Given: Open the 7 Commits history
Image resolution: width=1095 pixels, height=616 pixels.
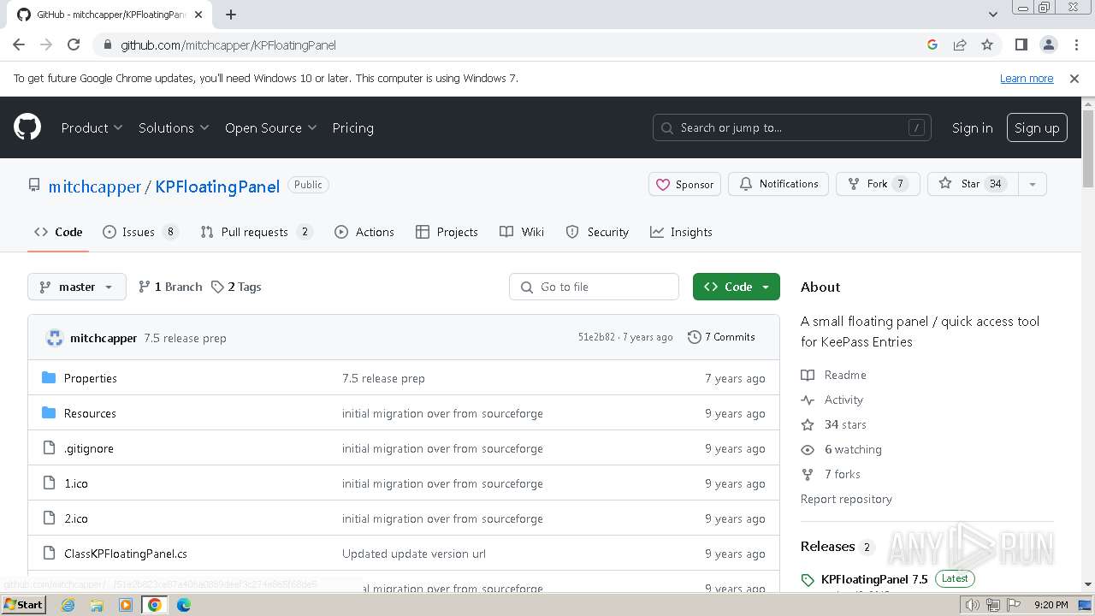Looking at the screenshot, I should 721,337.
